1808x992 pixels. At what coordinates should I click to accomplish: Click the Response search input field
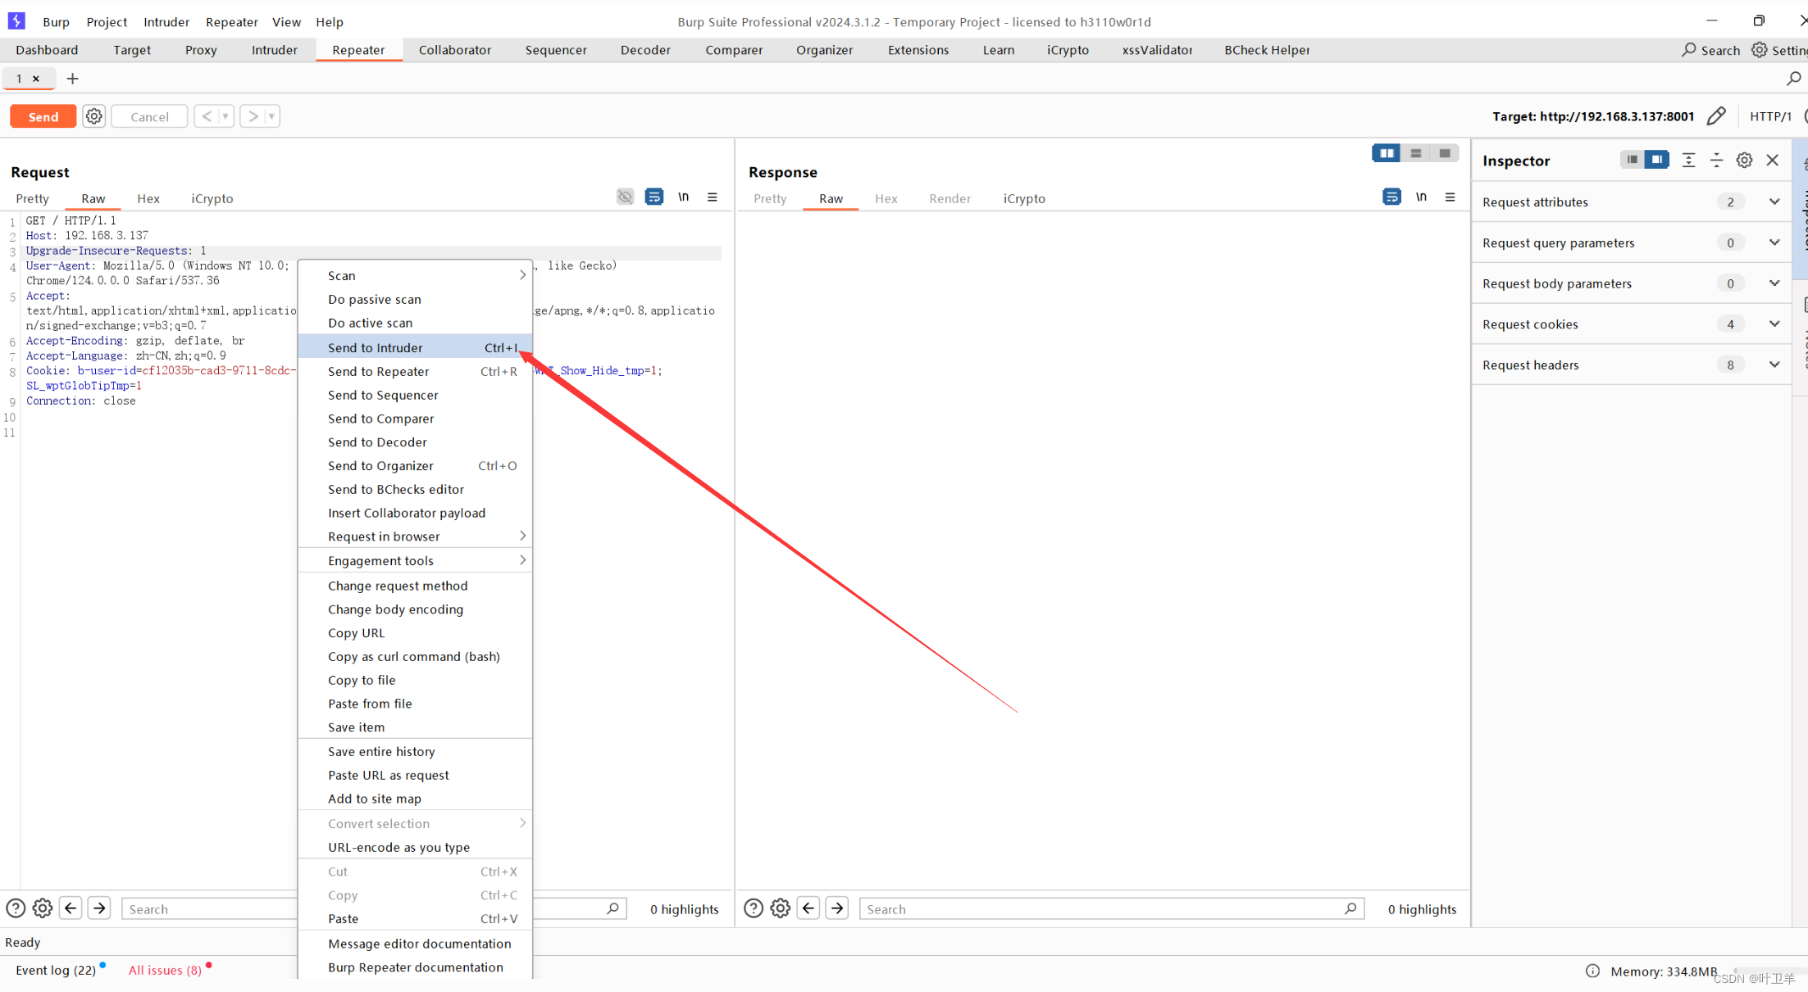tap(1112, 908)
